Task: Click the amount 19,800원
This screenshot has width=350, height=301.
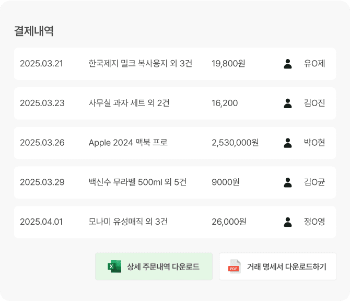Action: pyautogui.click(x=228, y=64)
